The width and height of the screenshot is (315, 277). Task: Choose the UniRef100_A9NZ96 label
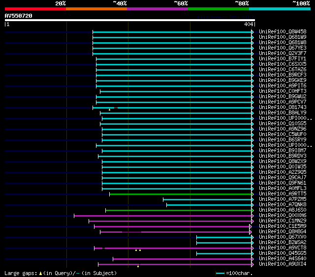pyautogui.click(x=283, y=129)
